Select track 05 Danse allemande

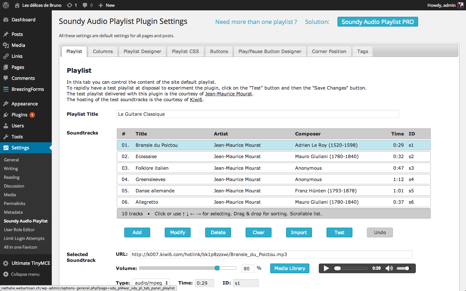coord(274,191)
